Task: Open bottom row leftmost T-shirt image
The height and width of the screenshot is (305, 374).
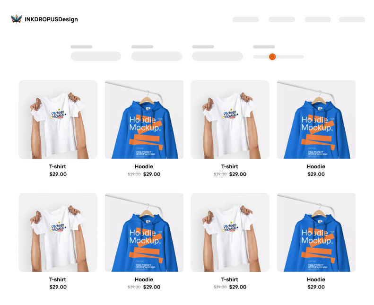Action: [58, 233]
